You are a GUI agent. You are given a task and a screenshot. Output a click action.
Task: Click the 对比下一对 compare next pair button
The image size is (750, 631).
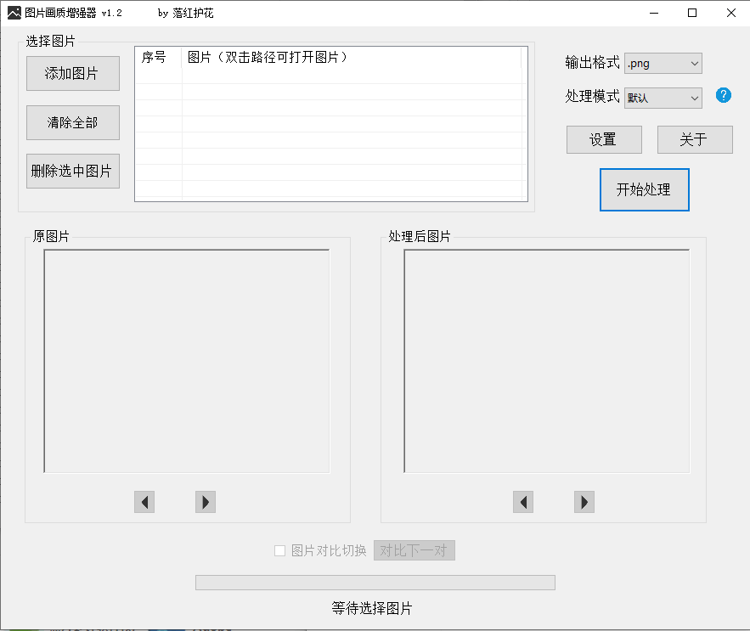(414, 550)
